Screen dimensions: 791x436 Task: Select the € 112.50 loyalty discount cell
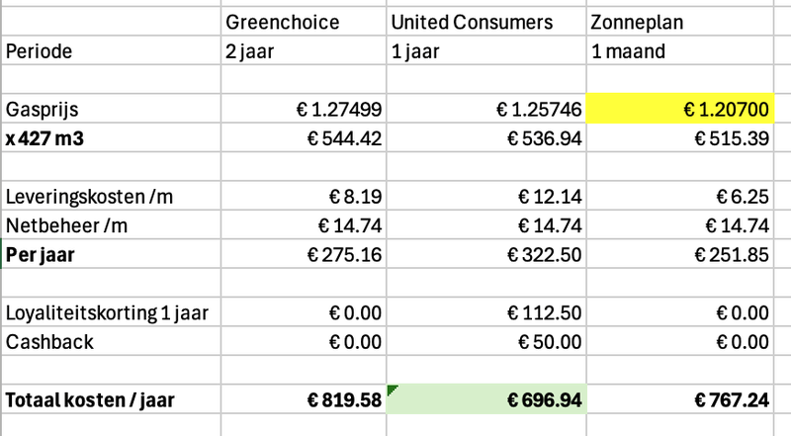[x=486, y=312]
